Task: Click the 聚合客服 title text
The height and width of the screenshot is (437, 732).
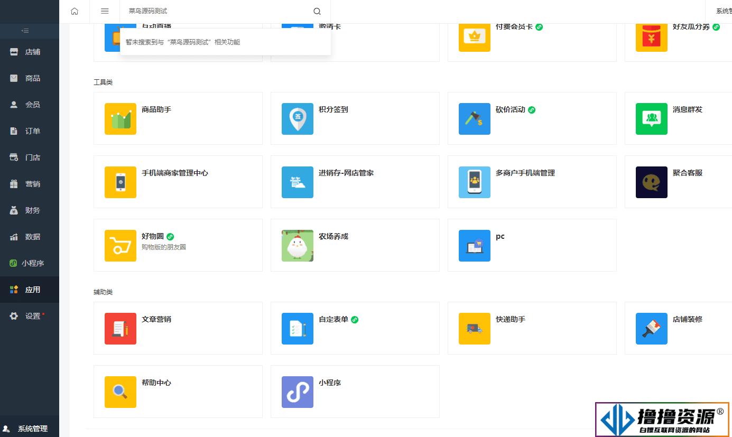Action: 688,173
